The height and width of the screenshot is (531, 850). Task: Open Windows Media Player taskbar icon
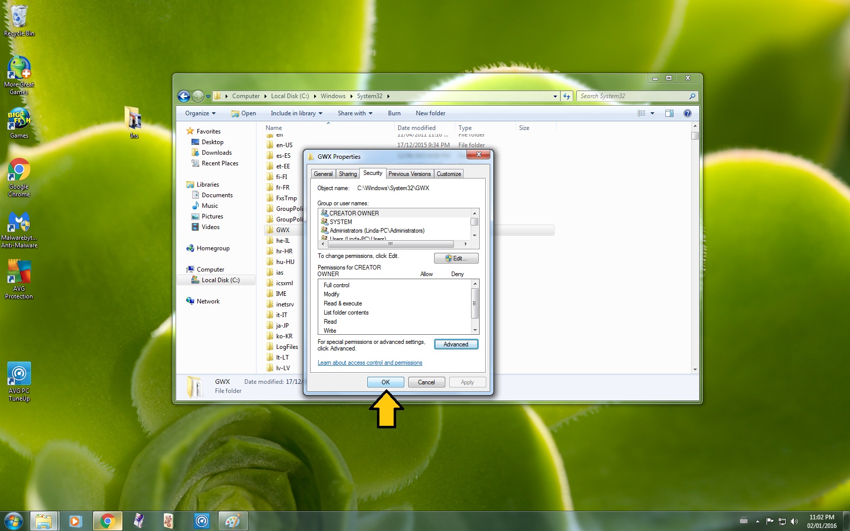[75, 521]
